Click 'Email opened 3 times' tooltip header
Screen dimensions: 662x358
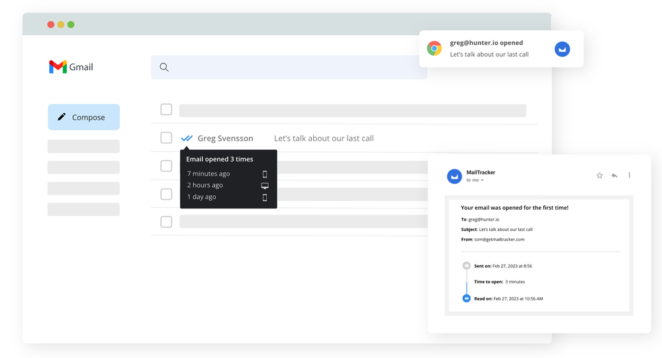(220, 159)
